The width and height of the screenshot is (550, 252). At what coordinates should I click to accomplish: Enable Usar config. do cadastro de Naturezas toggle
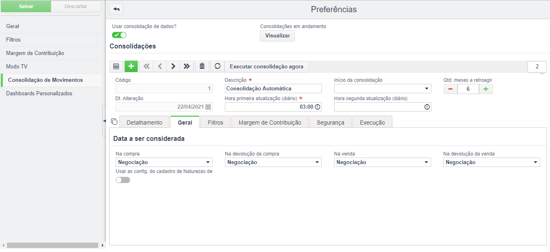point(123,180)
